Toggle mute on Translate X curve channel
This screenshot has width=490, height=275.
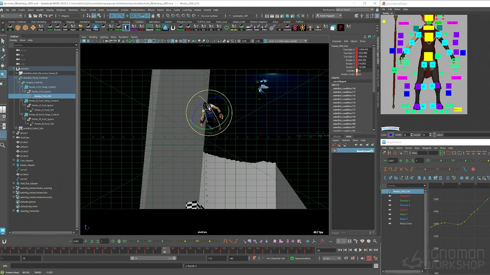tap(390, 196)
